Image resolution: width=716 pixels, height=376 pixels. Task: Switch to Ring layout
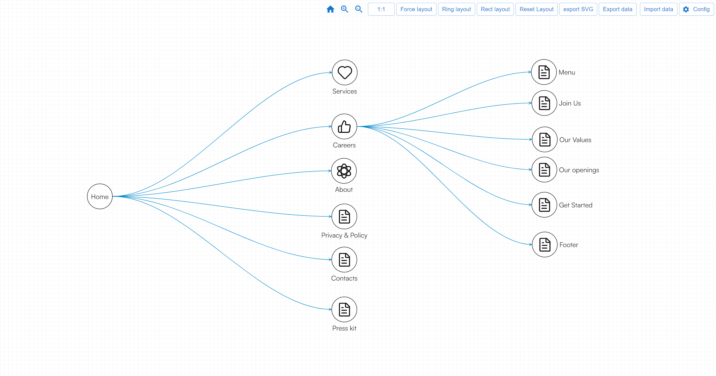coord(456,9)
